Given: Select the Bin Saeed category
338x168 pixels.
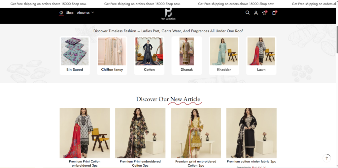Looking at the screenshot, I should (x=75, y=55).
